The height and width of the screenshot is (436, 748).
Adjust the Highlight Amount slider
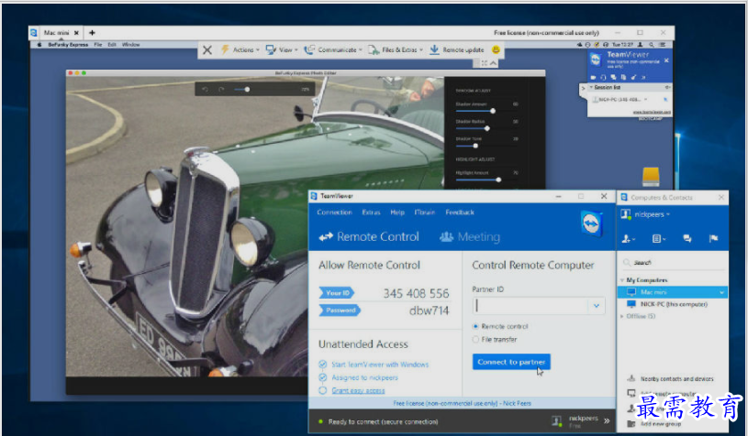point(498,180)
